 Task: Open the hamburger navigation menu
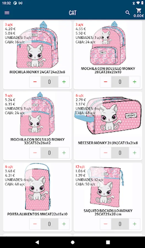[7, 13]
